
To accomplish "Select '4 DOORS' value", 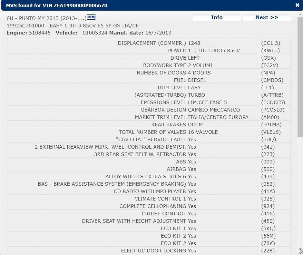I will [199, 73].
